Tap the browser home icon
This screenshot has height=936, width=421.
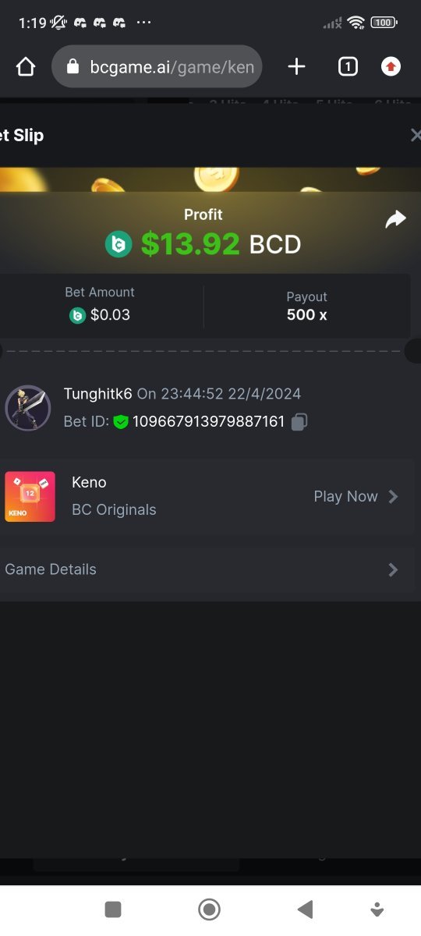click(26, 67)
